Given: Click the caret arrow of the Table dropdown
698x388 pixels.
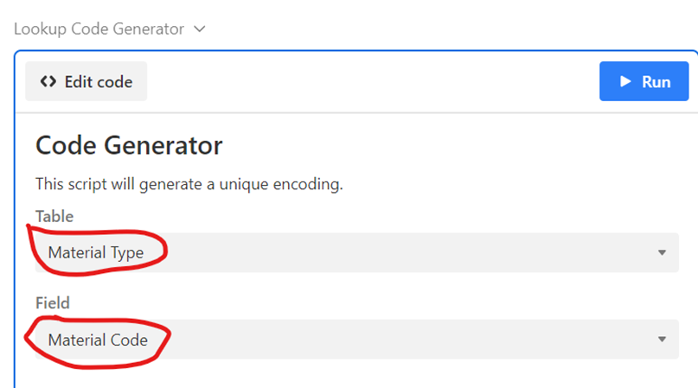Looking at the screenshot, I should click(x=662, y=253).
